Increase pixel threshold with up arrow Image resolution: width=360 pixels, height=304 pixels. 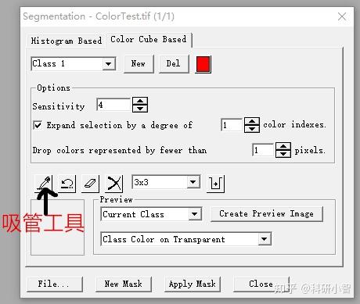pos(283,146)
